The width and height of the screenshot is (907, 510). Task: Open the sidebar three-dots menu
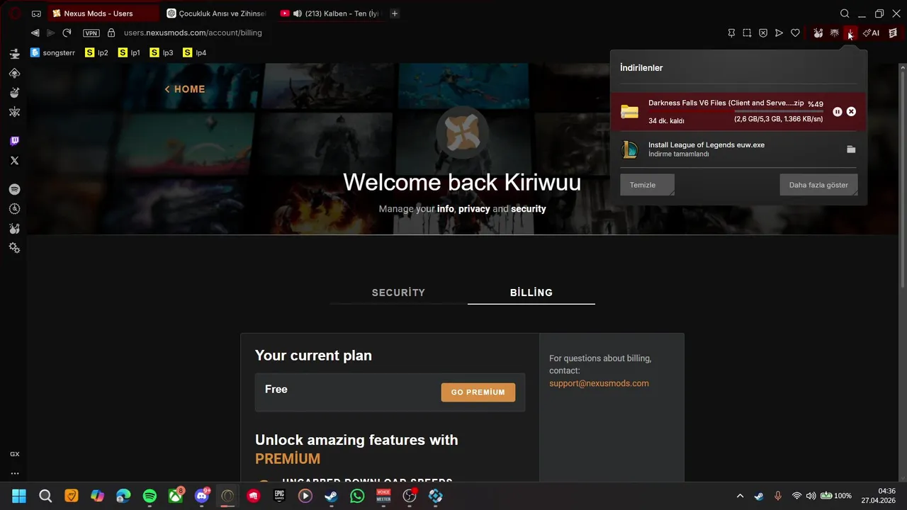(14, 473)
